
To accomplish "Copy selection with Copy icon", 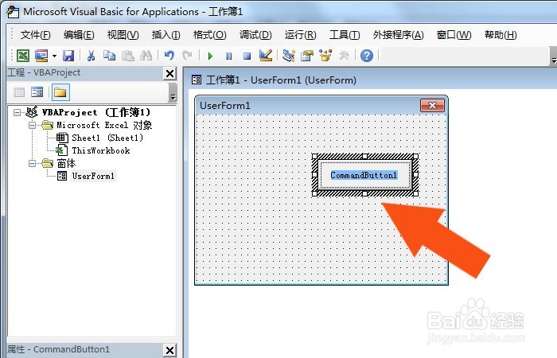I will pyautogui.click(x=109, y=56).
